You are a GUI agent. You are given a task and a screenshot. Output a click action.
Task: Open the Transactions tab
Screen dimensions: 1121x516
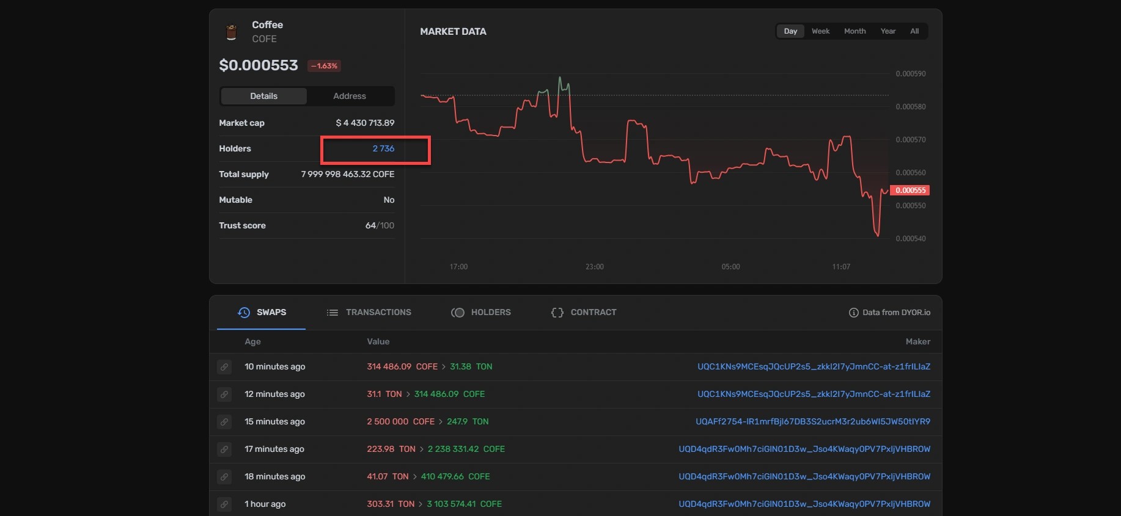(x=369, y=313)
